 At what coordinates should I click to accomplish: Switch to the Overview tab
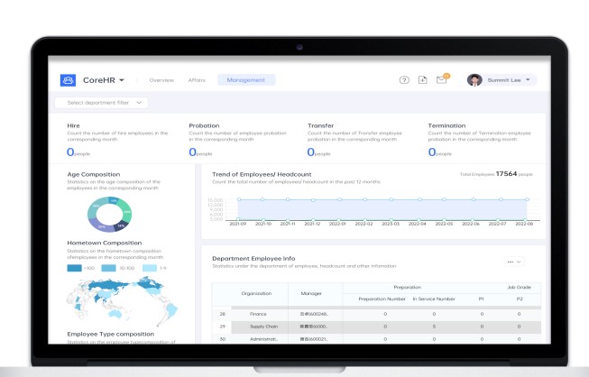[161, 80]
